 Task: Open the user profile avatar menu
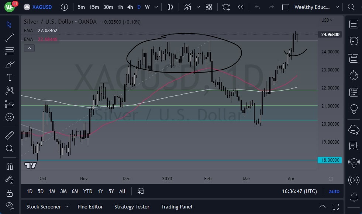click(x=10, y=7)
